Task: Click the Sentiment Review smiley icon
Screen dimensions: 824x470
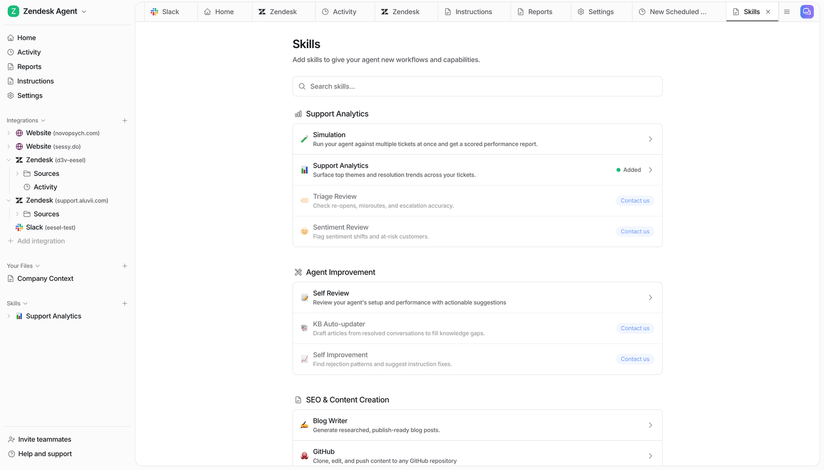Action: (305, 231)
